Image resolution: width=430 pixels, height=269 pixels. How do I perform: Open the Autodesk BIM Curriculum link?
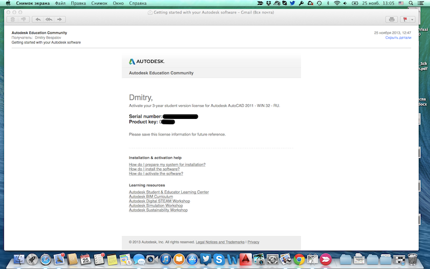151,197
